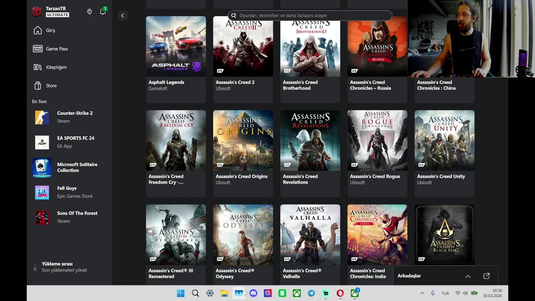Open the purple square-icon taskbar app
This screenshot has height=301, width=535.
[268, 293]
